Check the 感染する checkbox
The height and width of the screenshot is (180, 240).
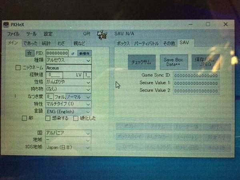[48, 118]
